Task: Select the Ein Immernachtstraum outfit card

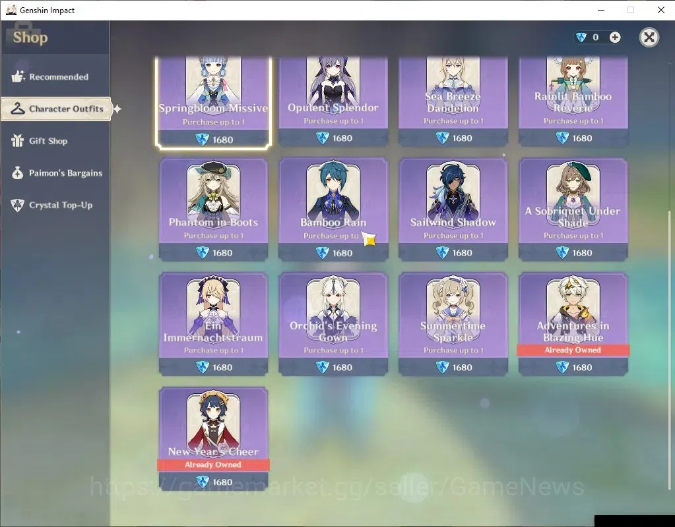Action: (214, 324)
